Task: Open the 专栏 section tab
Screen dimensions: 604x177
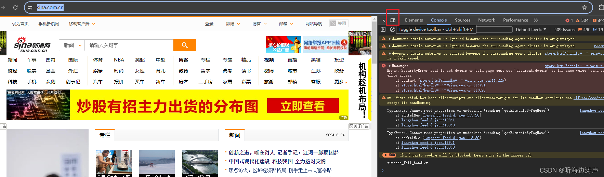Action: (105, 135)
